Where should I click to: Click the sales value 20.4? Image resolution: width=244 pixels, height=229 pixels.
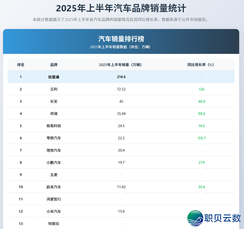[x=121, y=150]
